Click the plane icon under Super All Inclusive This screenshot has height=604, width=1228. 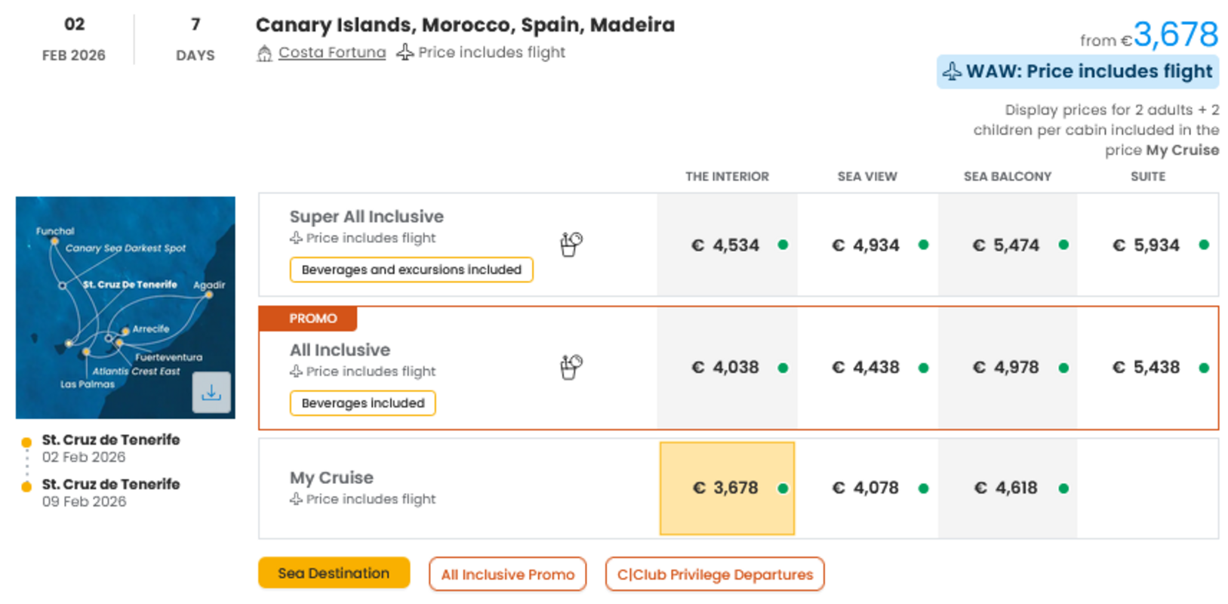(x=297, y=238)
